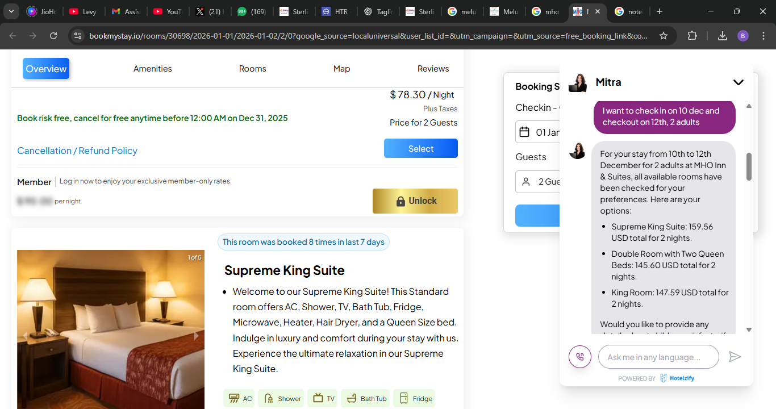Open the Chrome three-dot menu
Viewport: 776px width, 409px height.
[x=763, y=36]
